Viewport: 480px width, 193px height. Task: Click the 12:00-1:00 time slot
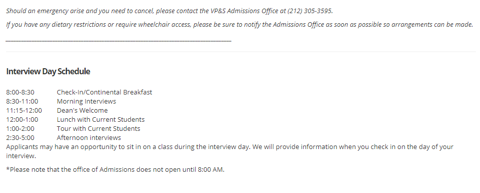[x=22, y=119]
